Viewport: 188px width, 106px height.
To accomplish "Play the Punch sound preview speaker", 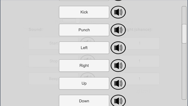I will [118, 30].
